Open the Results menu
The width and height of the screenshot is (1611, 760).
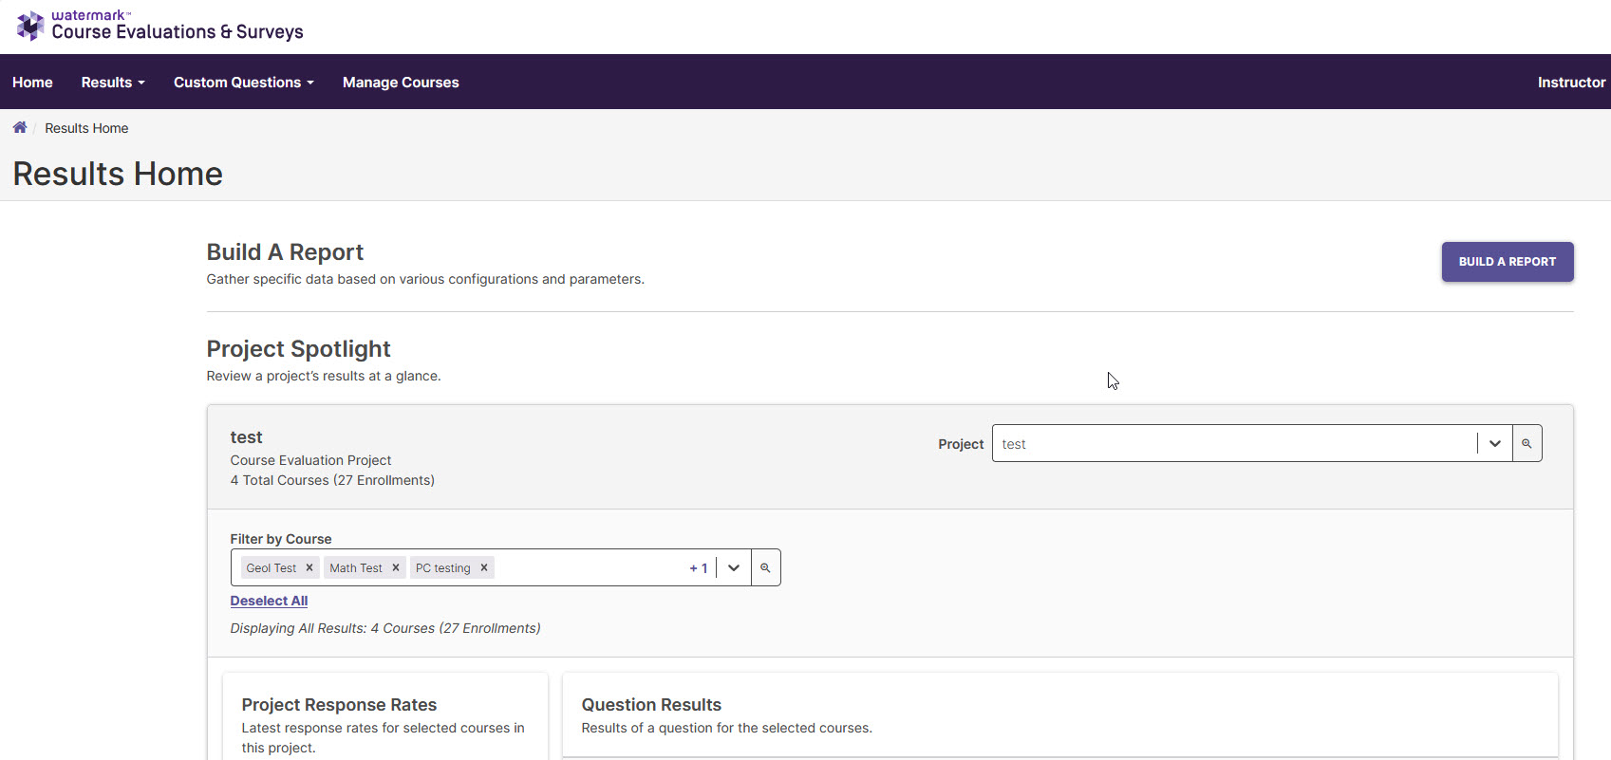coord(113,83)
